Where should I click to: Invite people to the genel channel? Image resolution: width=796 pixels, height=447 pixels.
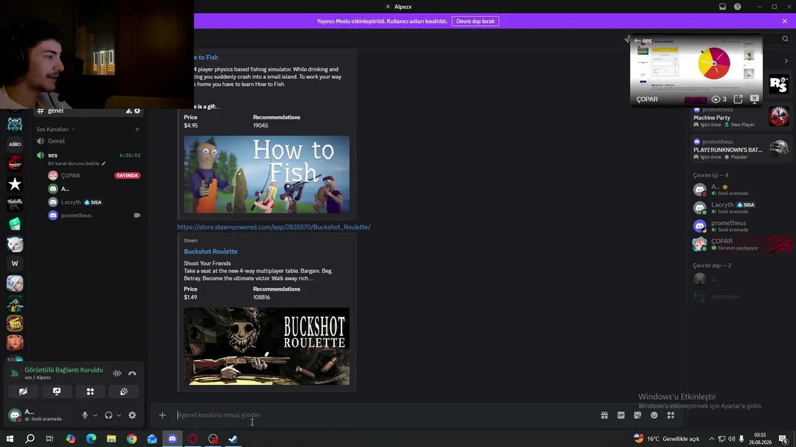129,111
